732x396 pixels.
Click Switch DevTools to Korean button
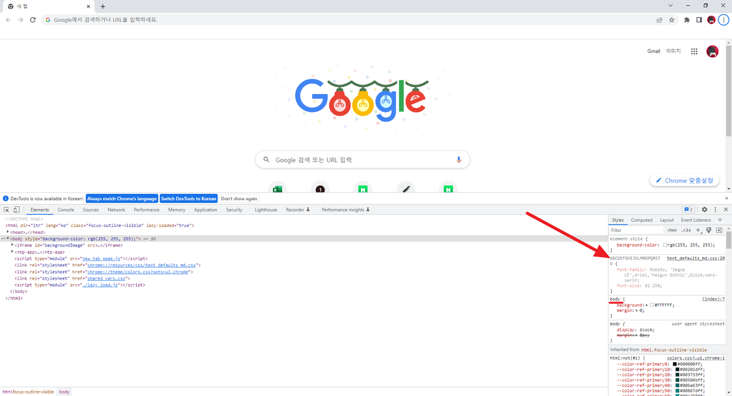188,199
